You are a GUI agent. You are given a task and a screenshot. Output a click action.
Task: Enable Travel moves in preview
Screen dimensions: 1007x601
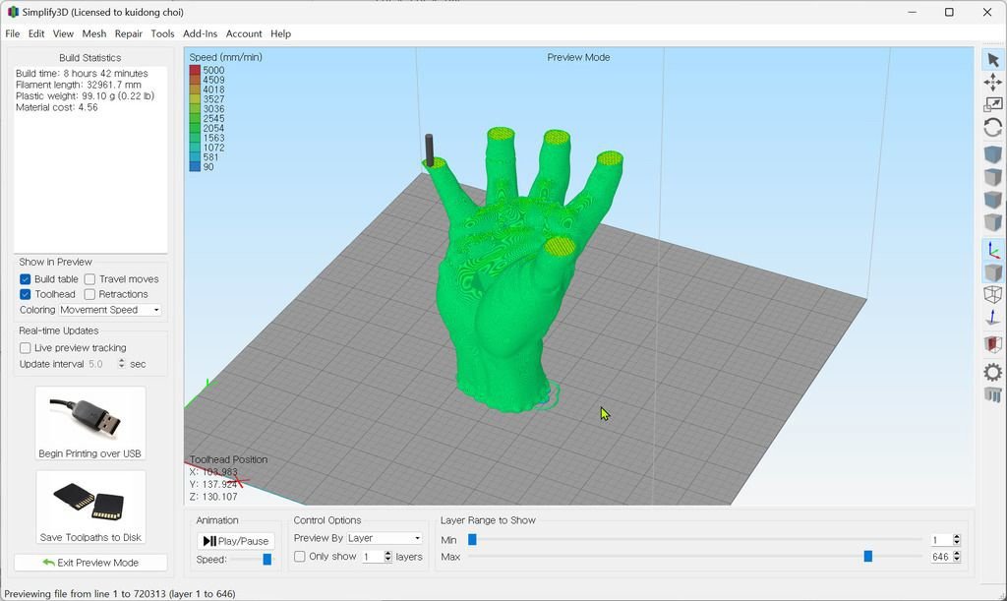click(x=89, y=279)
